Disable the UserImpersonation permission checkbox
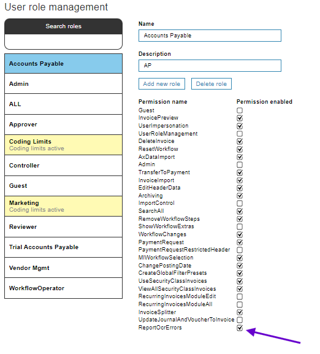The height and width of the screenshot is (354, 320). click(240, 126)
